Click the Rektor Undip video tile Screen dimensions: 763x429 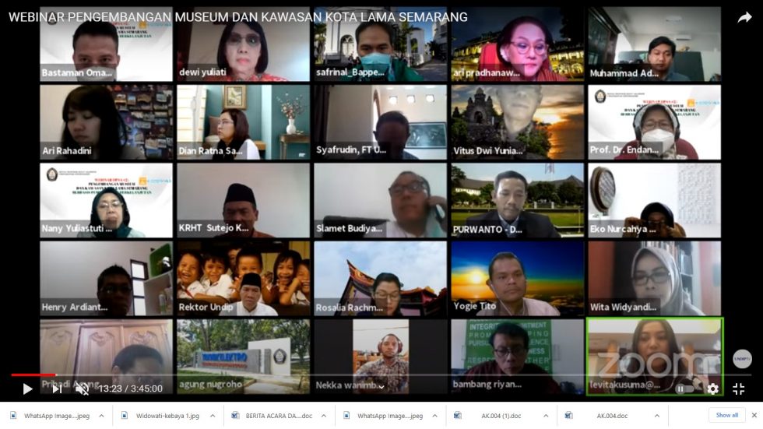point(243,278)
